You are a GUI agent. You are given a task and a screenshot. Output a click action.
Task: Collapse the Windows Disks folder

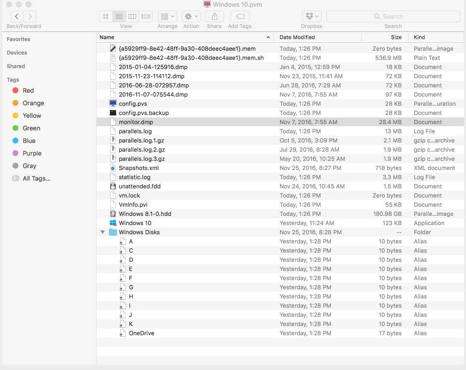click(x=102, y=232)
